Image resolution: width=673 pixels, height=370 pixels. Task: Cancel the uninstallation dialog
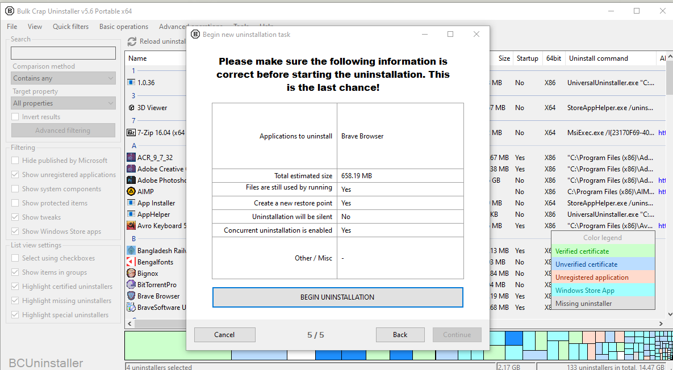point(224,334)
